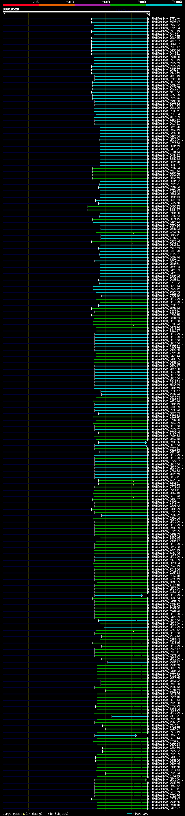Click the white query sequence ruler bar
185x816 pixels.
click(76, 12)
